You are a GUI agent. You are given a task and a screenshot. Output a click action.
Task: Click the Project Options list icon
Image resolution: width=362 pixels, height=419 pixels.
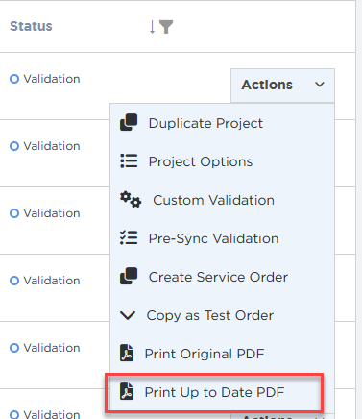tap(129, 160)
